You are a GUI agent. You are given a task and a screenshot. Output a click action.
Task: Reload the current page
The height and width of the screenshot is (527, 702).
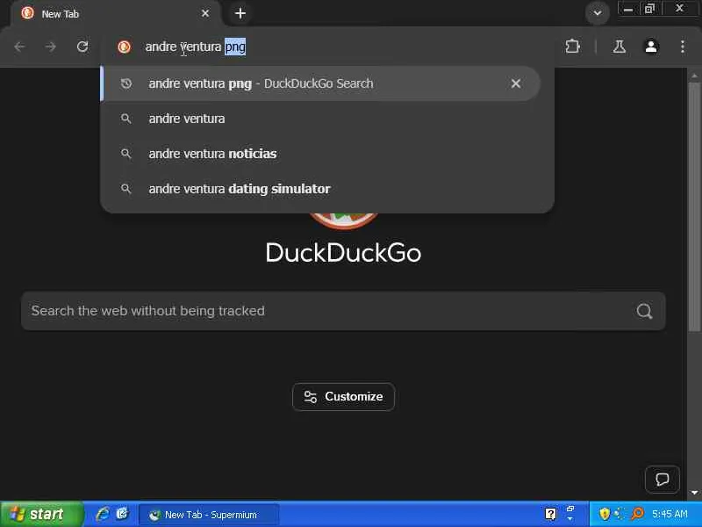click(82, 47)
